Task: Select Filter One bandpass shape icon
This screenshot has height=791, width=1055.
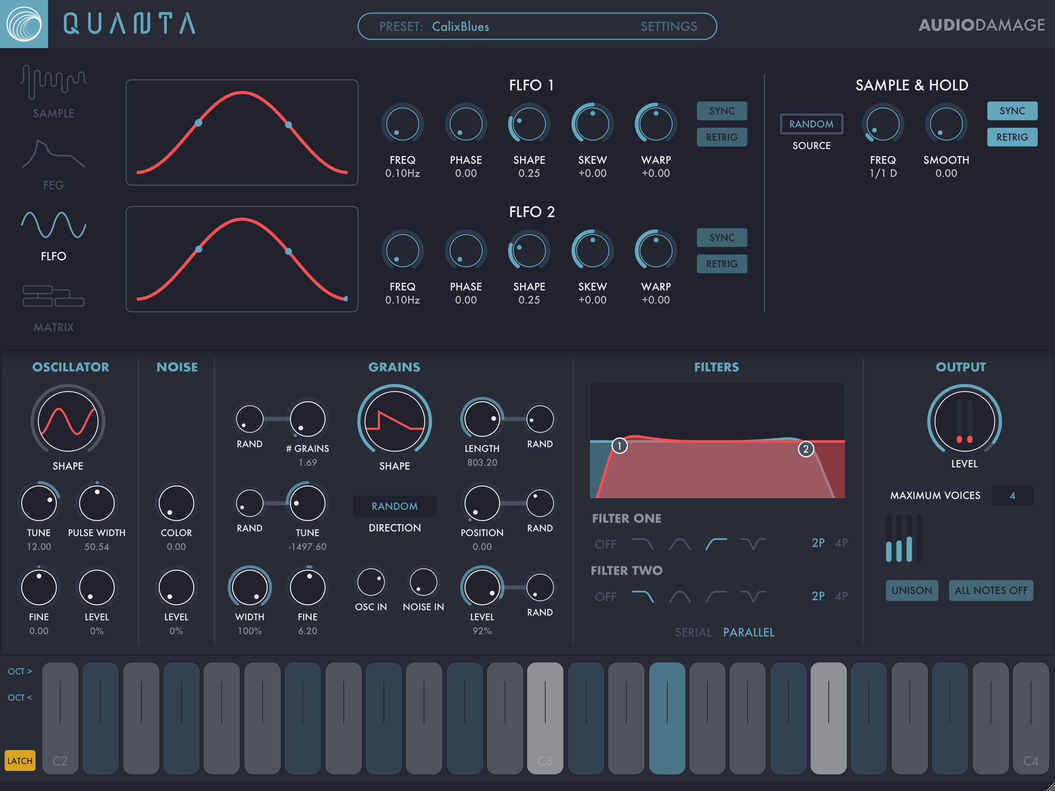Action: click(x=680, y=544)
